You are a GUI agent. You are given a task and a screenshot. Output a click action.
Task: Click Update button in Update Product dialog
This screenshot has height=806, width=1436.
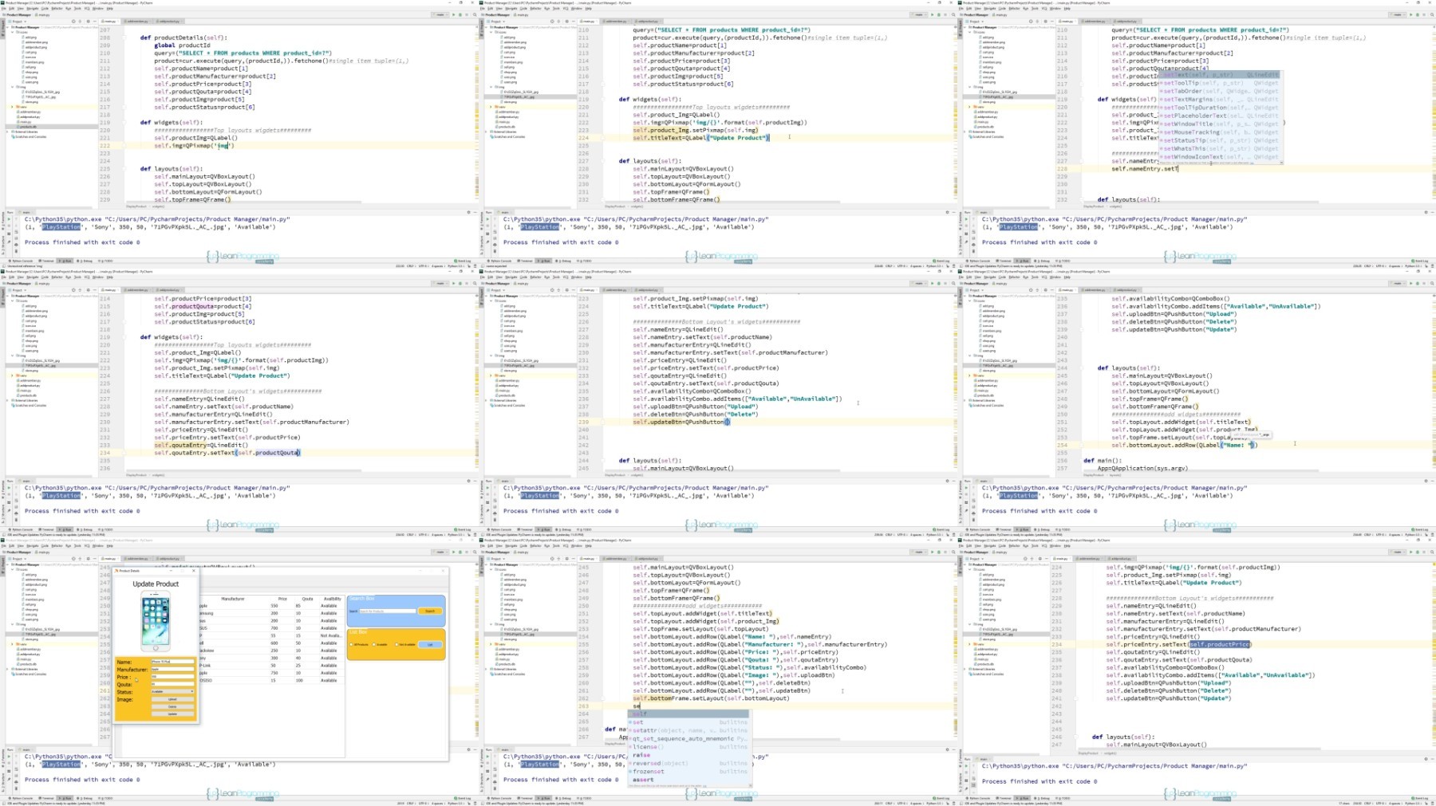[172, 714]
